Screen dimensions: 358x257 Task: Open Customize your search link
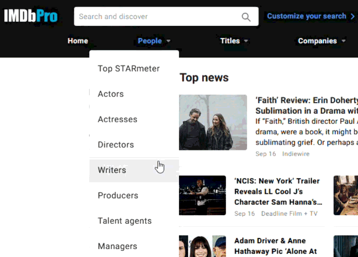tap(307, 16)
